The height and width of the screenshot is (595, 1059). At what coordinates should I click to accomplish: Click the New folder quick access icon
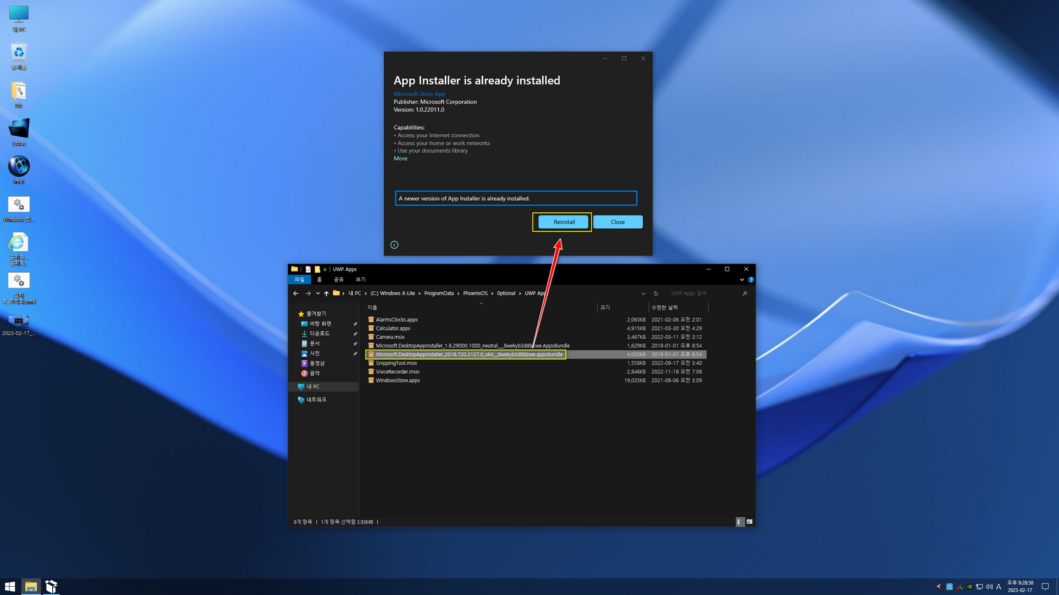tap(317, 270)
